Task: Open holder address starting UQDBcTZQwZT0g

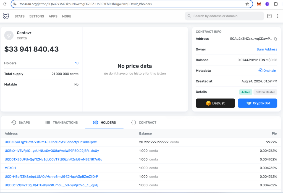Action: tap(51, 185)
